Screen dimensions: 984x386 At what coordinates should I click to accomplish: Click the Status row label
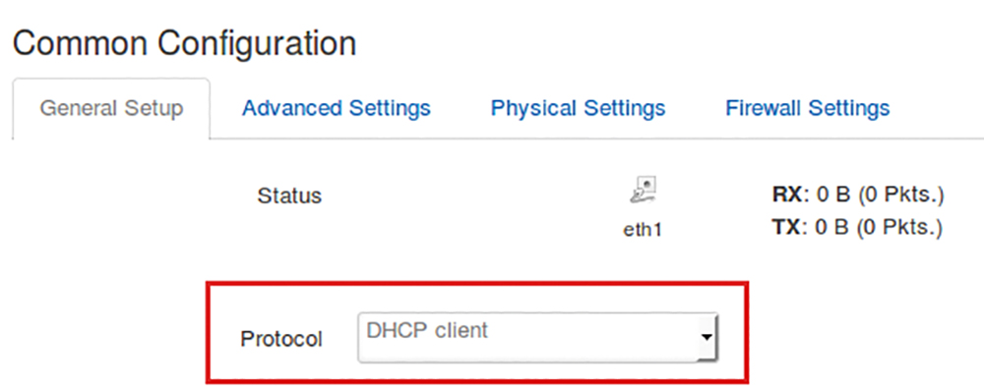[x=289, y=196]
